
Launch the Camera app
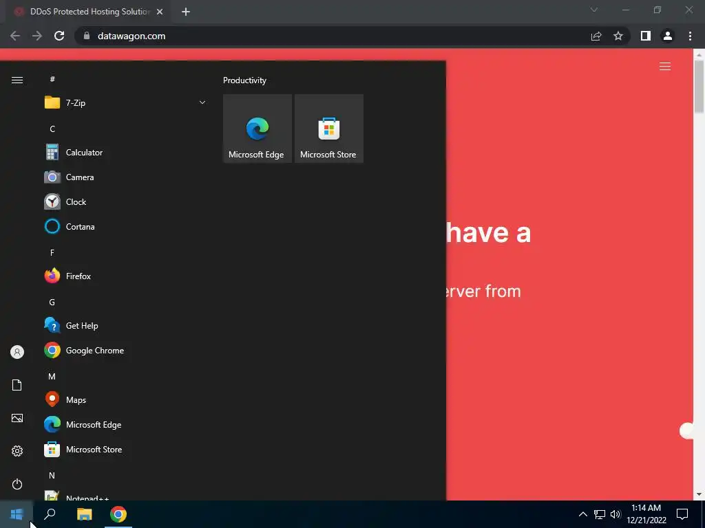(x=125, y=177)
